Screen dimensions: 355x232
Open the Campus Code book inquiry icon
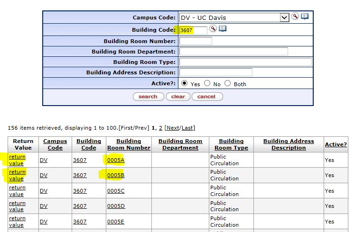[x=304, y=17]
